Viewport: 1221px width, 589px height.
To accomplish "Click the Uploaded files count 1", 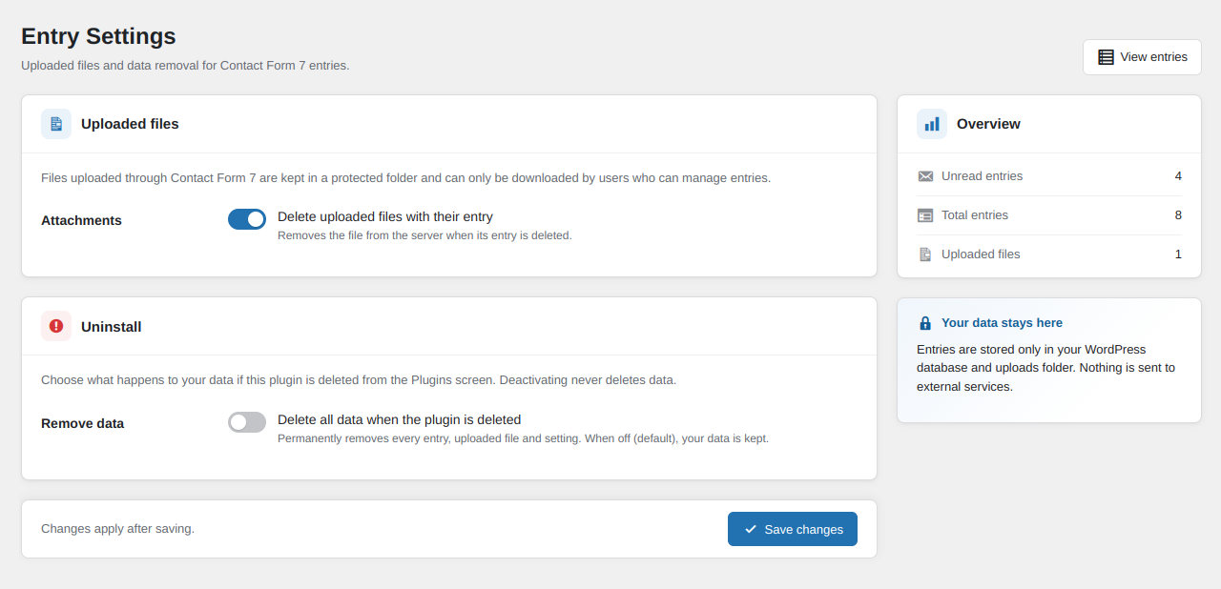I will [1178, 254].
